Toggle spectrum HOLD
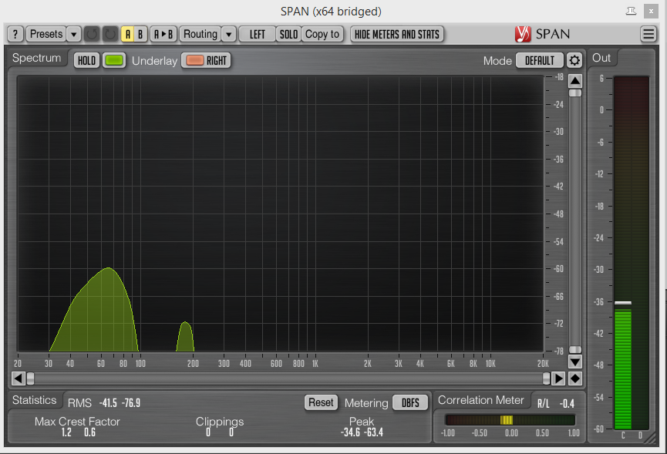 (x=87, y=60)
